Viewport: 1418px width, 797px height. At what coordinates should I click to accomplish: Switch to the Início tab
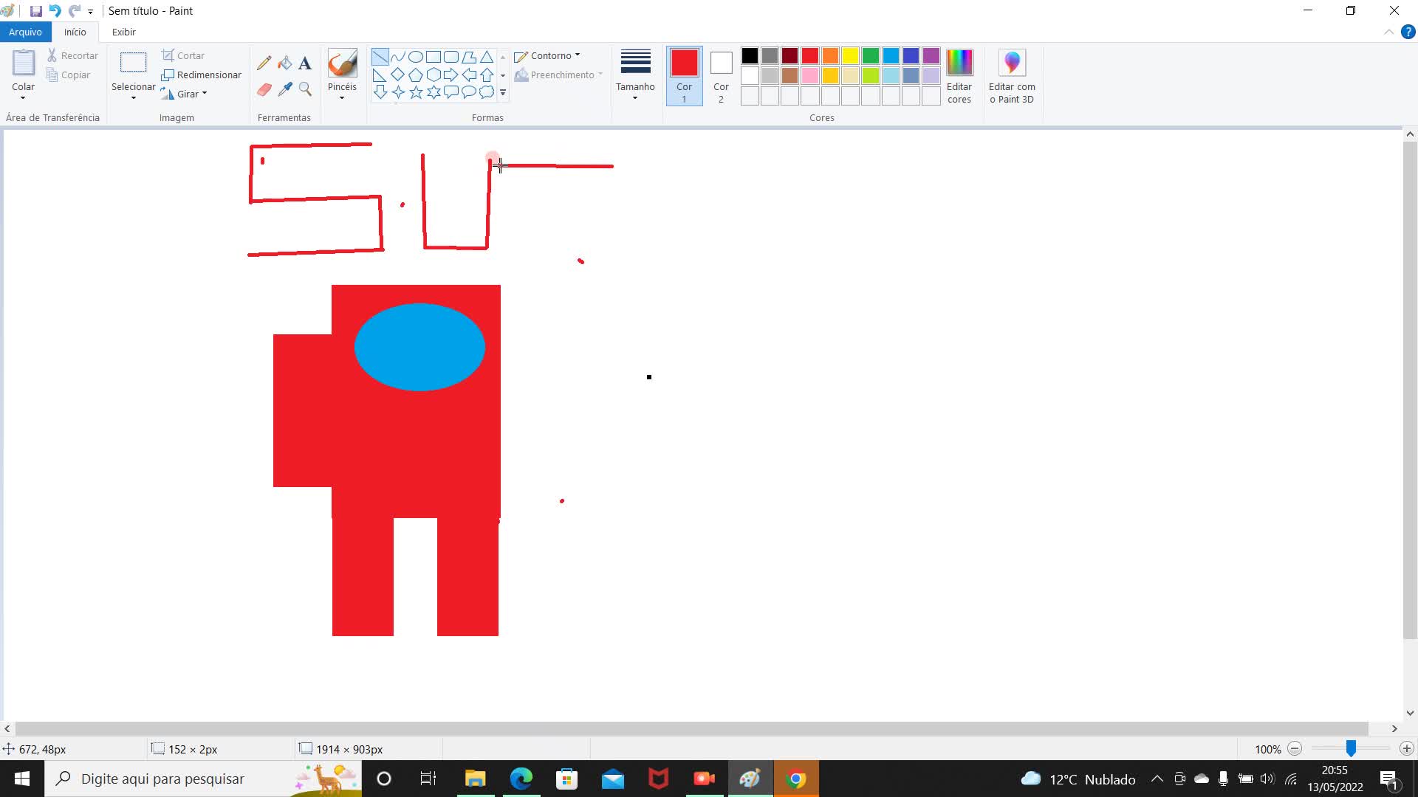(x=75, y=32)
